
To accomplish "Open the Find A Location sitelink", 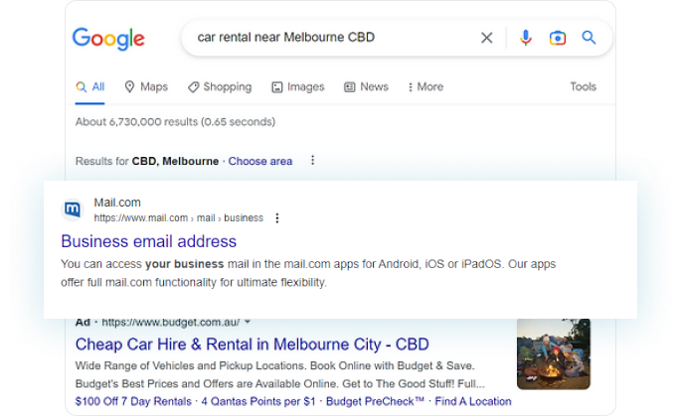I will click(x=473, y=402).
